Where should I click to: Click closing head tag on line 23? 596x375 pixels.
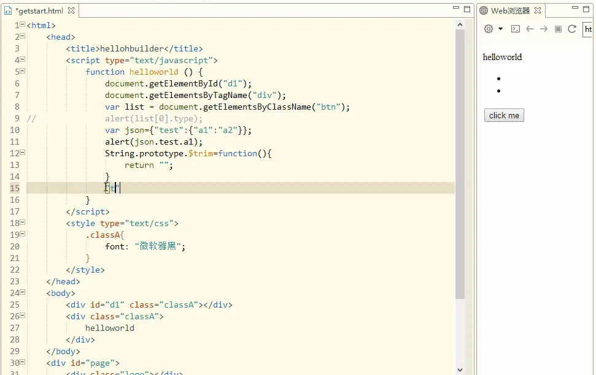click(63, 282)
